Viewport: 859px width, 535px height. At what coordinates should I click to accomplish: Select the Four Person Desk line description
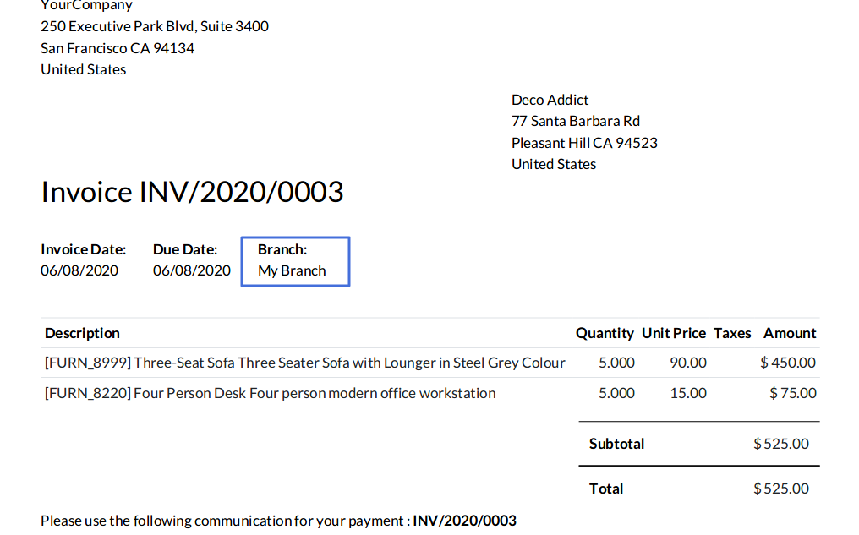tap(270, 393)
